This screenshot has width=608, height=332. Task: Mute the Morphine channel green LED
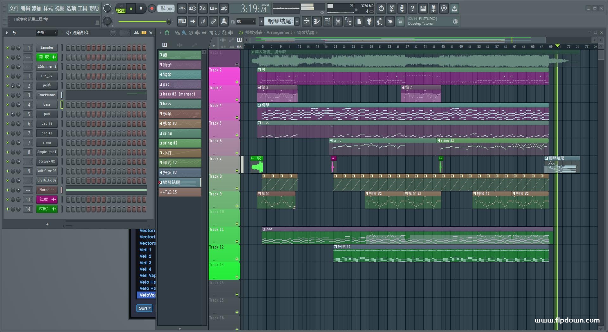[8, 190]
